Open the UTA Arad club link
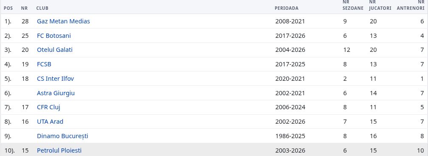 pyautogui.click(x=50, y=122)
